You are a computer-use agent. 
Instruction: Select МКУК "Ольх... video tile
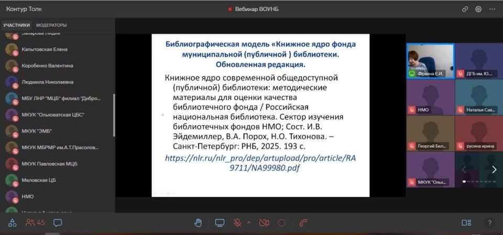[x=431, y=170]
